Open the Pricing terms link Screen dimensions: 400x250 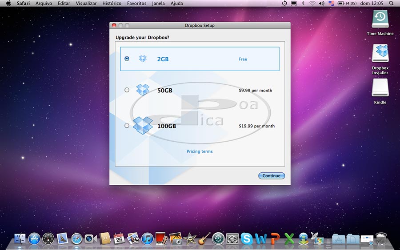[x=200, y=151]
